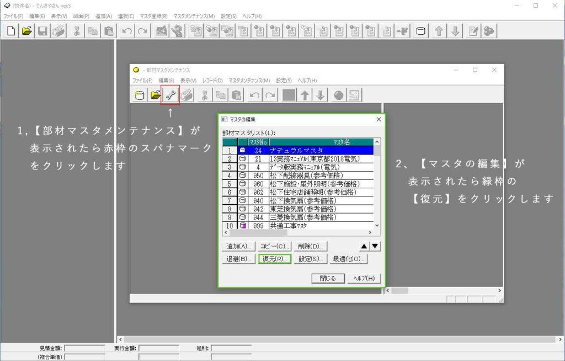This screenshot has width=565, height=361.
Task: Click the 最適化(O)... button
Action: coord(349,259)
